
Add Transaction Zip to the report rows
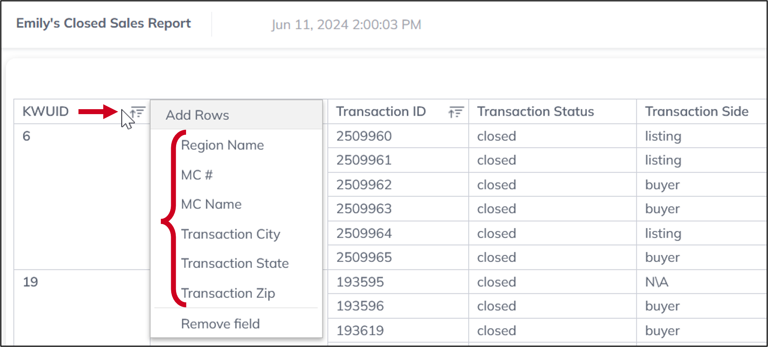pyautogui.click(x=228, y=293)
